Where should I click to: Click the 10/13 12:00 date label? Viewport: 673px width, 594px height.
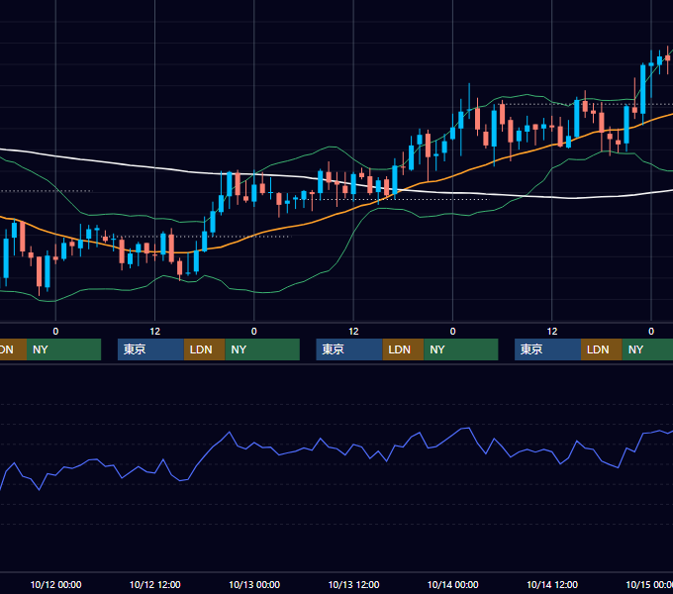point(353,584)
